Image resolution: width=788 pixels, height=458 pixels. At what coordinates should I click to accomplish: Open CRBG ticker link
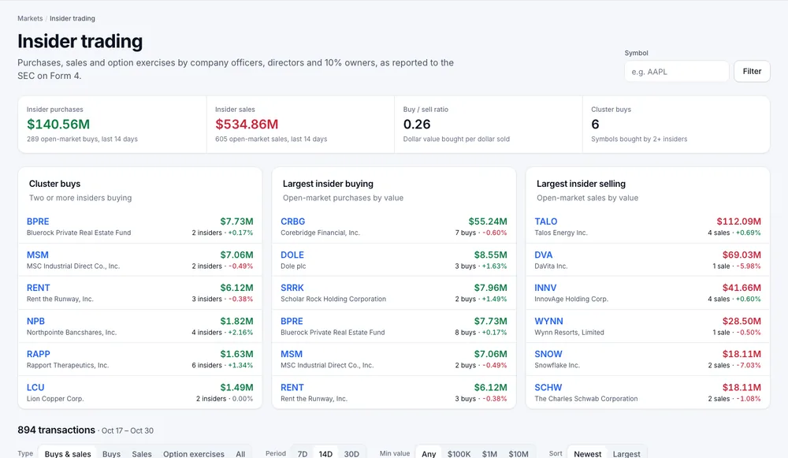pos(293,222)
